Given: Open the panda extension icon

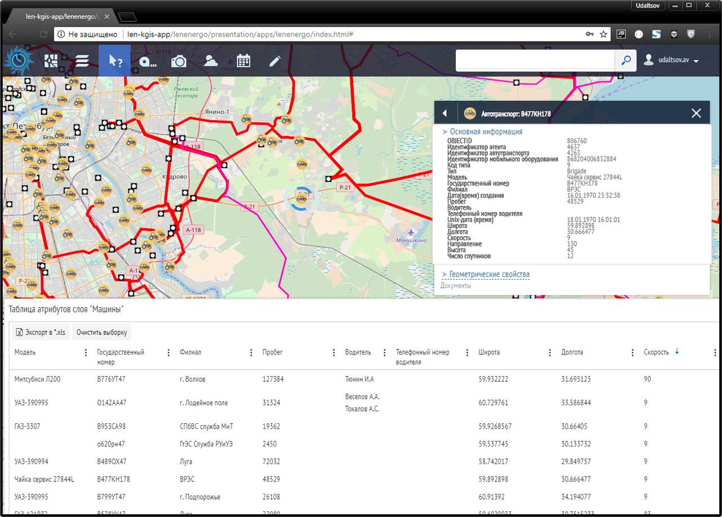Looking at the screenshot, I should (673, 34).
